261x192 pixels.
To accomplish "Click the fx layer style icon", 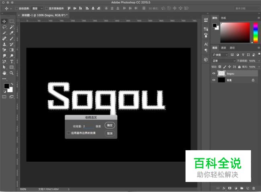I will pyautogui.click(x=224, y=188).
